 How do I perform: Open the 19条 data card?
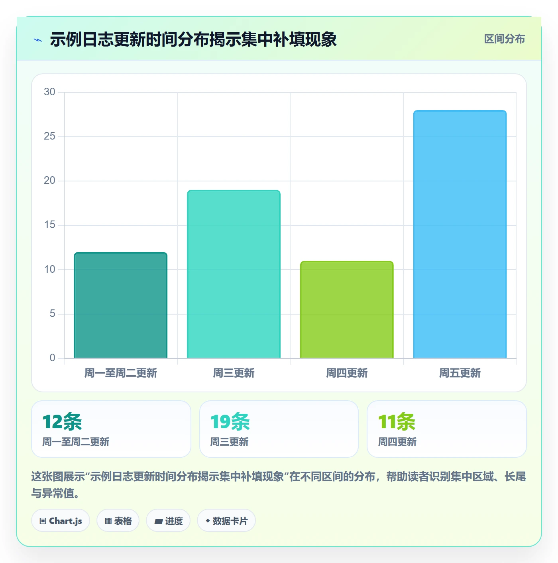[279, 429]
